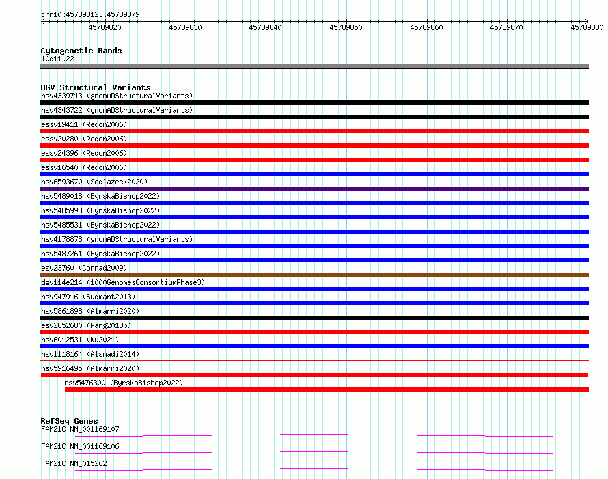Open variant essv16540 (Redon2006)
The height and width of the screenshot is (479, 608).
point(84,167)
